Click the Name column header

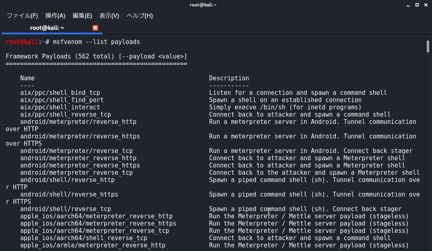27,78
